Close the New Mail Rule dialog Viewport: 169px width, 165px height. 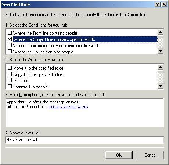point(164,4)
